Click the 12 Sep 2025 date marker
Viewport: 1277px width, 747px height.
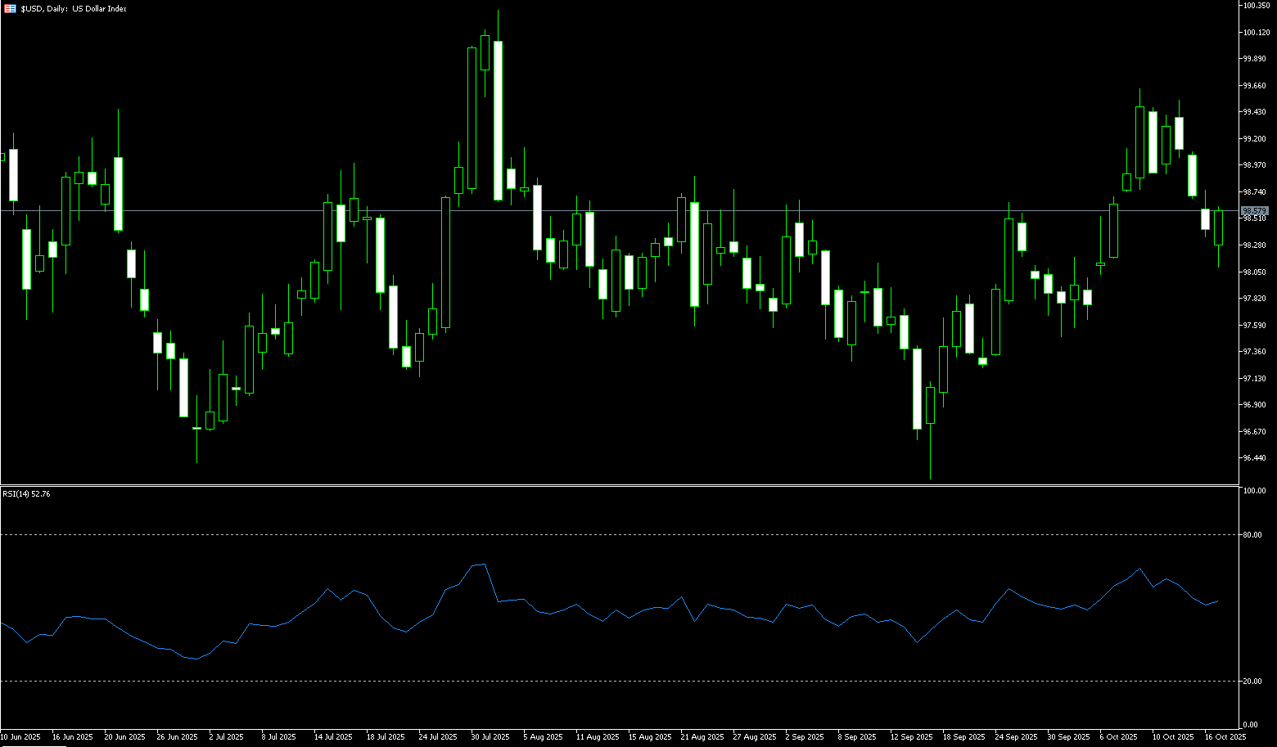click(x=912, y=737)
